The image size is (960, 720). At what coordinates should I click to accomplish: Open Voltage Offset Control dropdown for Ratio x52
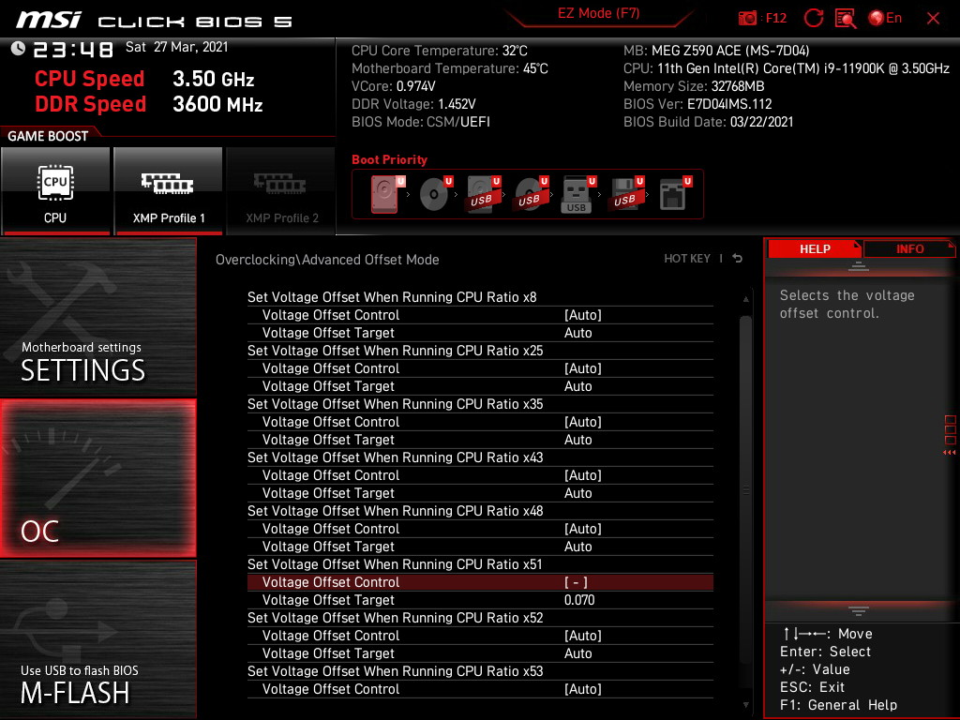pyautogui.click(x=480, y=636)
